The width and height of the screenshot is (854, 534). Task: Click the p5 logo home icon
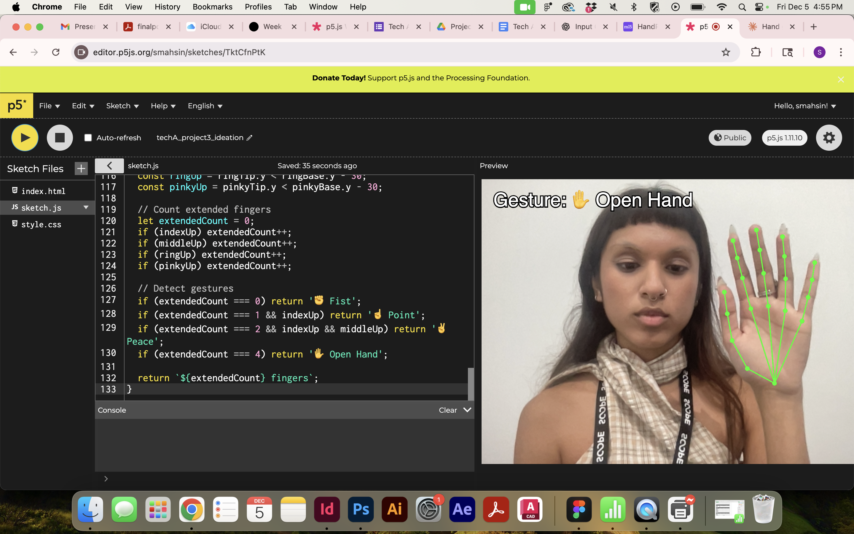(17, 106)
